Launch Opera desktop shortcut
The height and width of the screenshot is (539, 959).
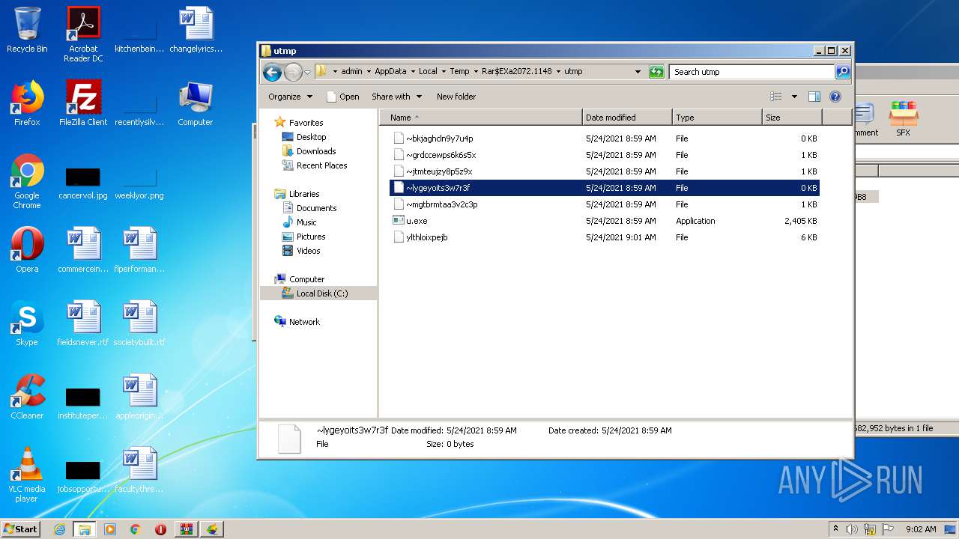[27, 250]
